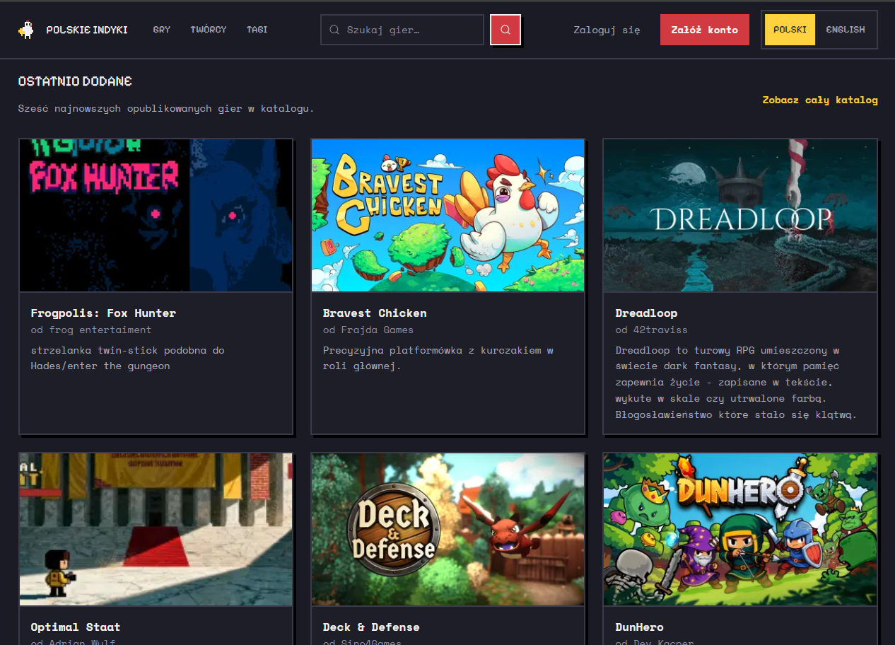Click the DunHero title
This screenshot has height=645, width=895.
click(x=639, y=627)
